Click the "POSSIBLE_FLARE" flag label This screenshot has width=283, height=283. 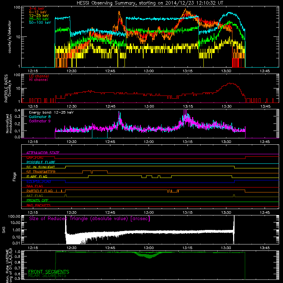coord(41,162)
